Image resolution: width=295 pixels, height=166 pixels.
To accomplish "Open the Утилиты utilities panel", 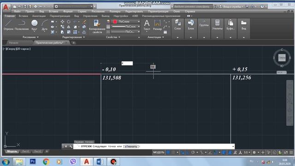I will coord(217,24).
